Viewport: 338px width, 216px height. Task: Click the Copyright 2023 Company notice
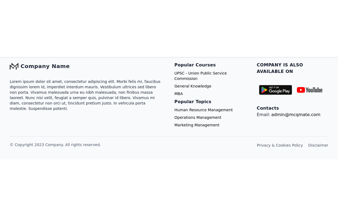point(55,145)
